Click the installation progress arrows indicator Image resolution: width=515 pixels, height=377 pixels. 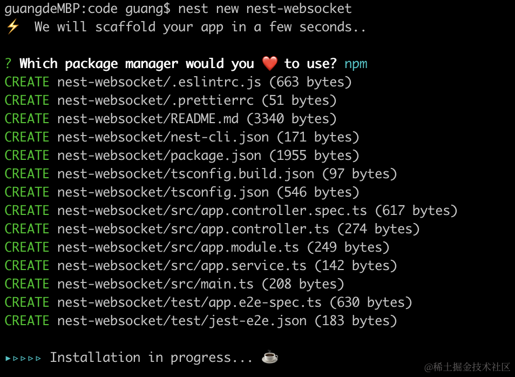23,358
